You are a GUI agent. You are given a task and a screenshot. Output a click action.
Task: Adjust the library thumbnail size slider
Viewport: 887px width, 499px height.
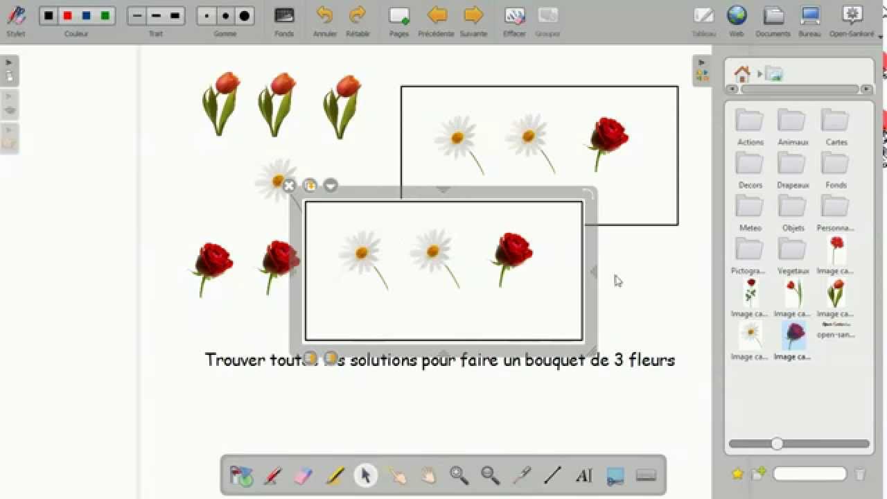(x=777, y=444)
